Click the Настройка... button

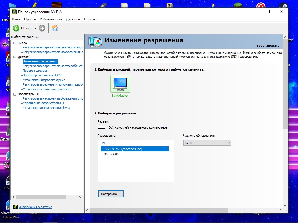[x=111, y=194]
